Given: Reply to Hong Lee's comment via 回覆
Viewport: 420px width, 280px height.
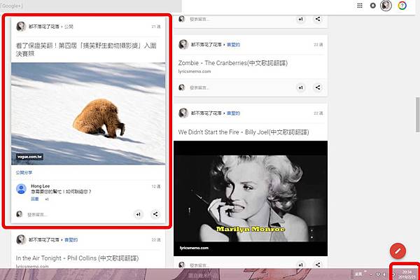Looking at the screenshot, I should point(35,199).
